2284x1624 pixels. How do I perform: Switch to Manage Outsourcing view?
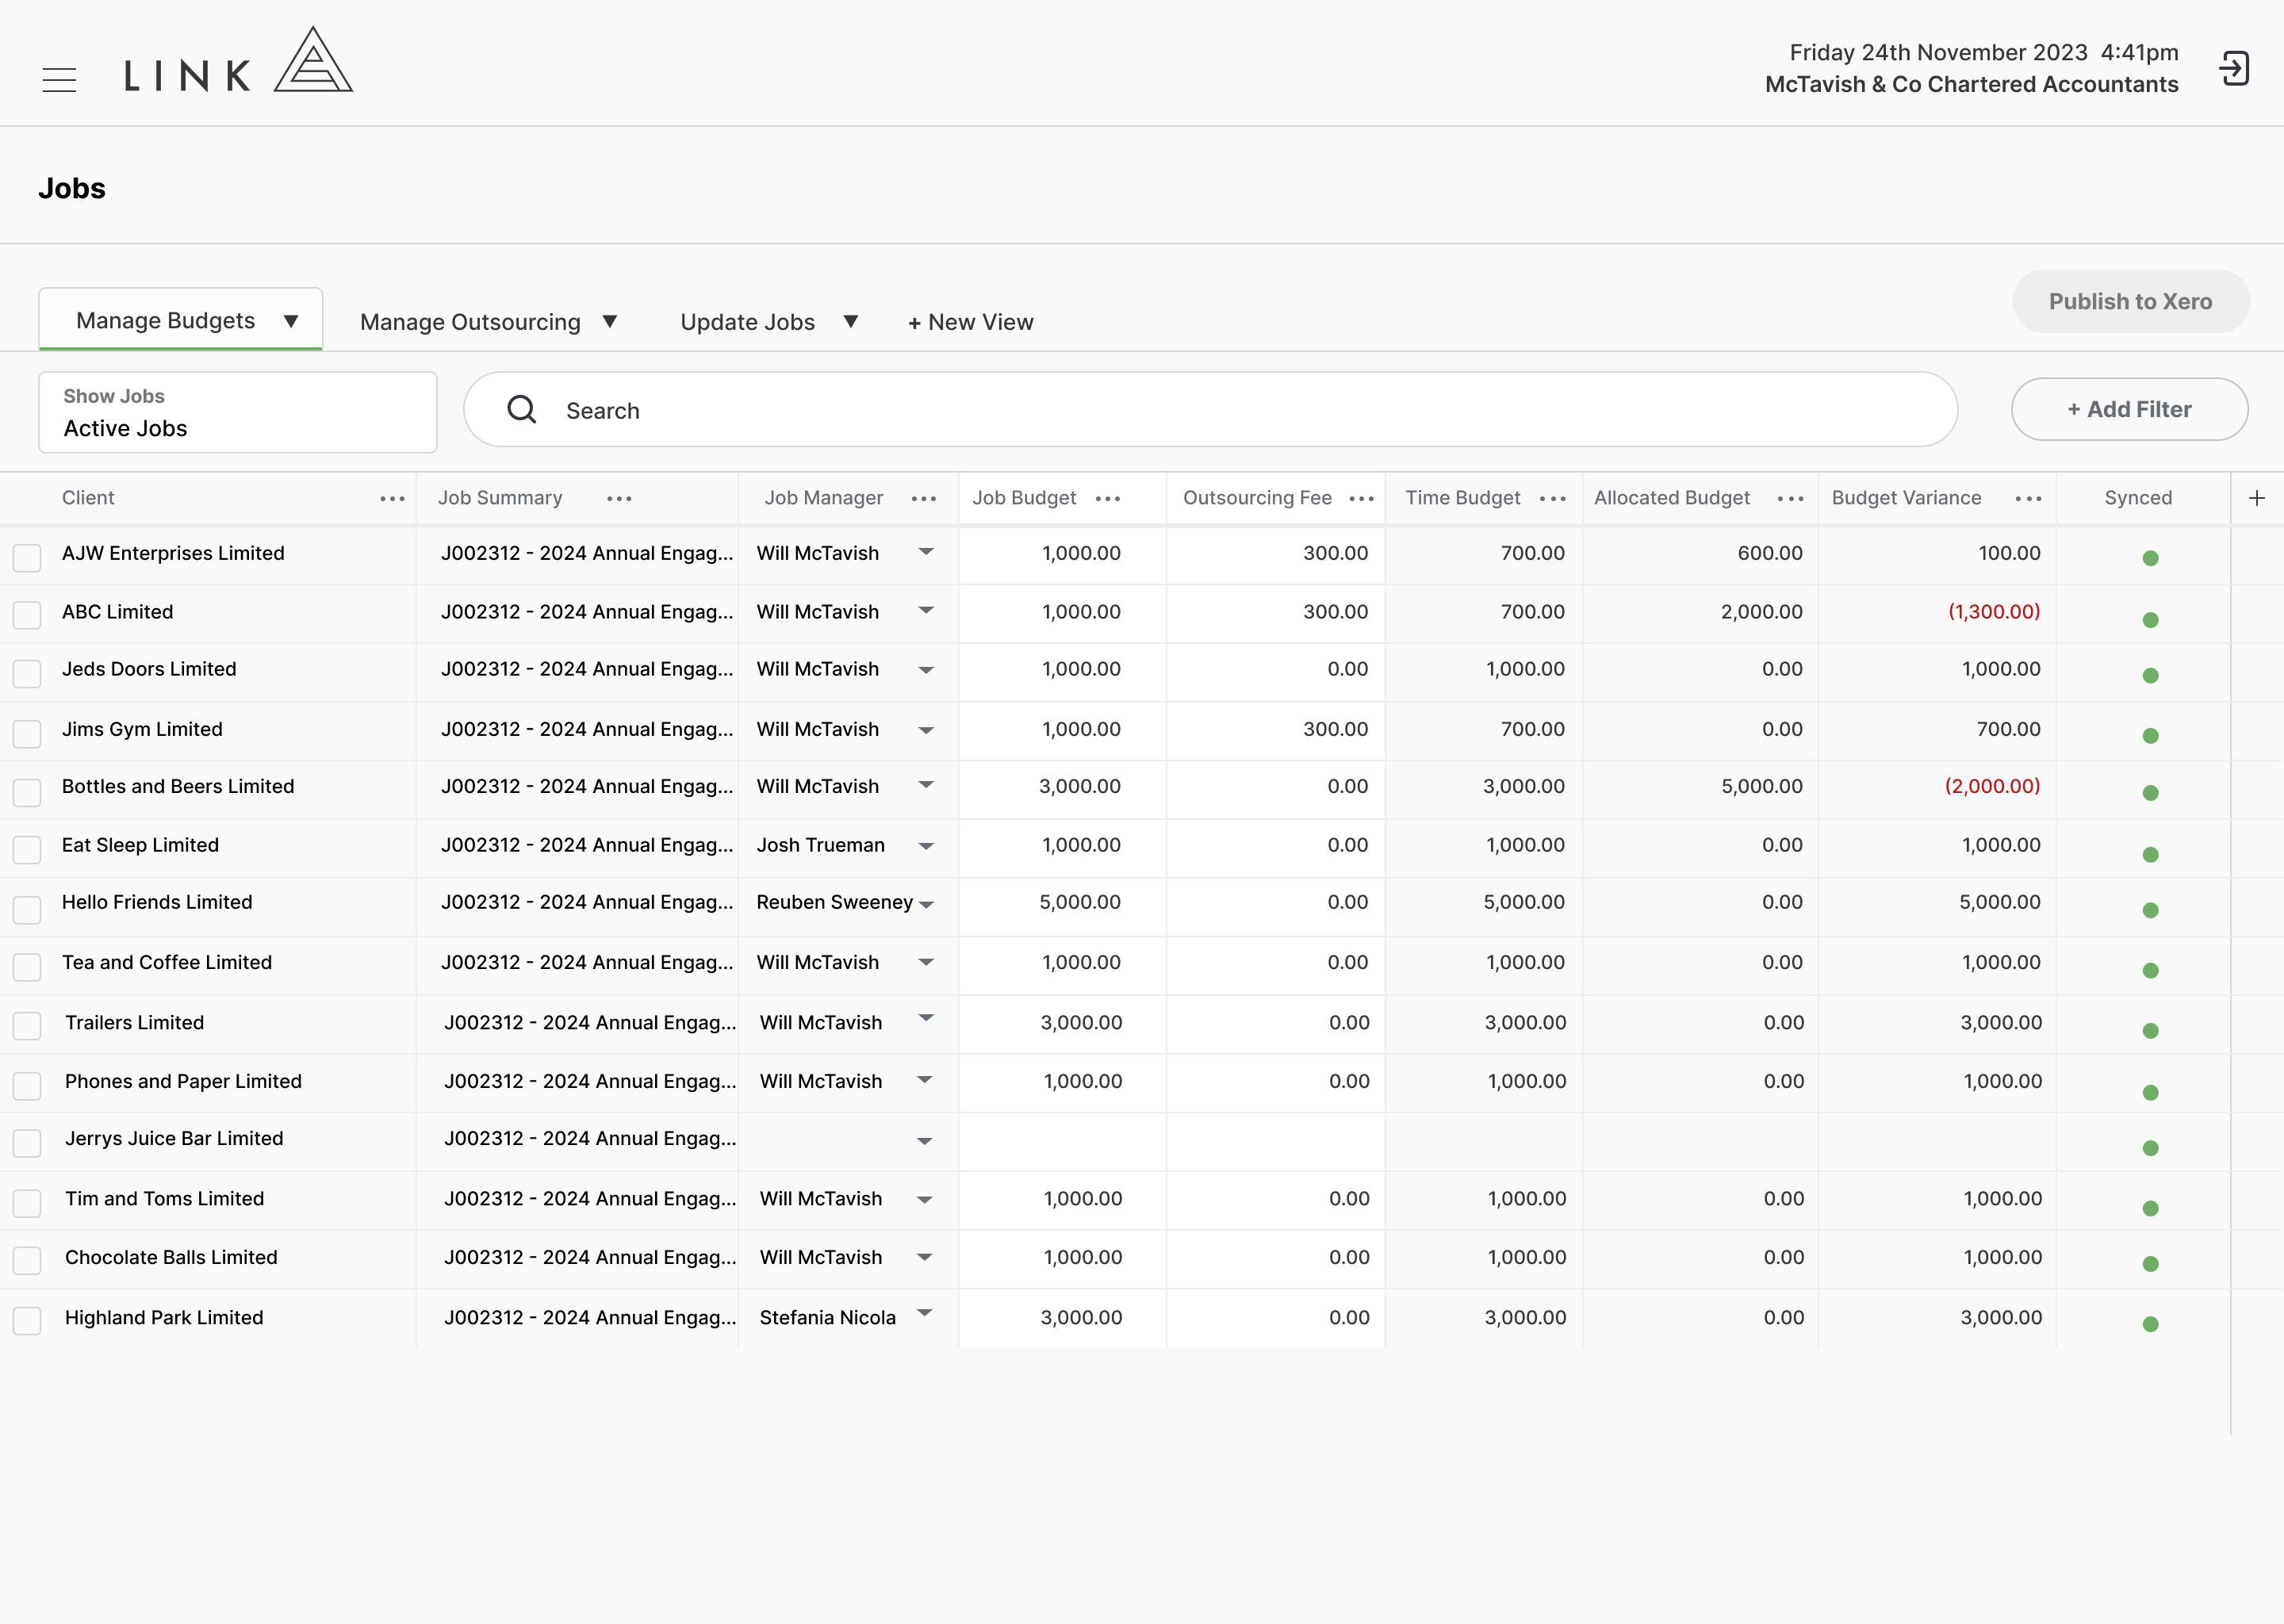click(x=470, y=322)
